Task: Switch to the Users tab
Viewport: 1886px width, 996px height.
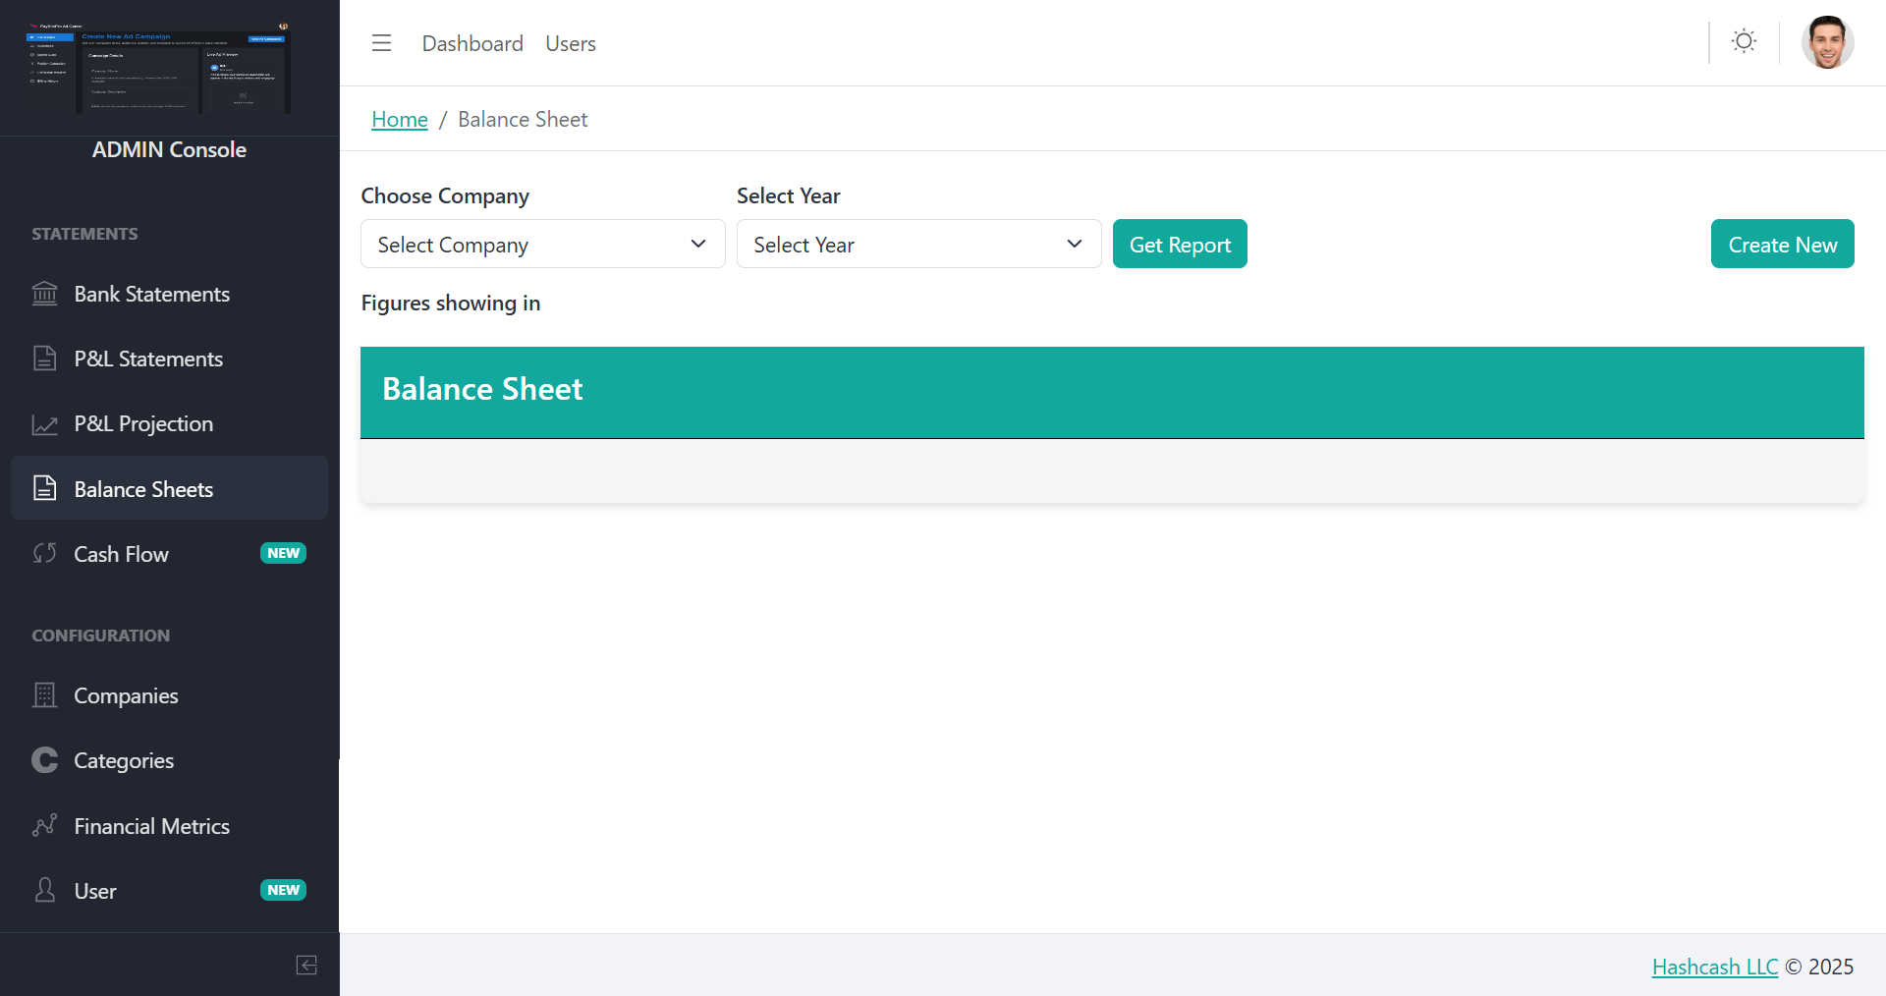Action: coord(570,43)
